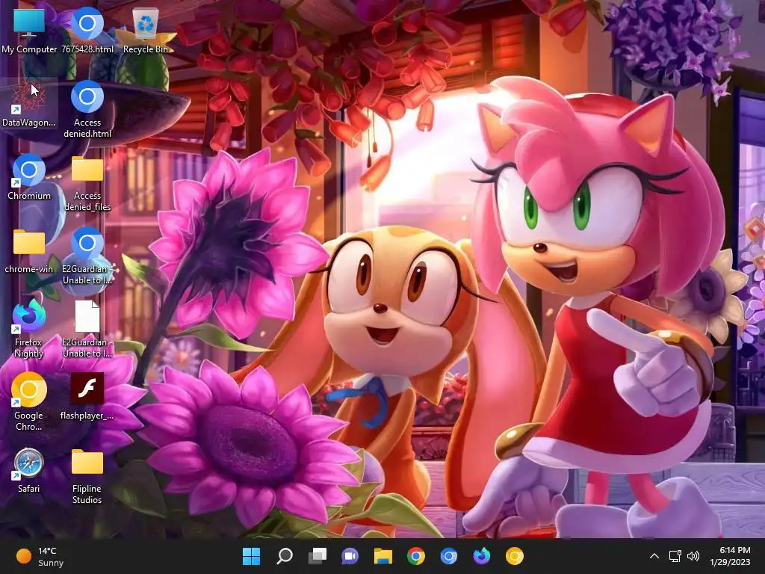765x574 pixels.
Task: Open the weather widget showing 14°C Sunny
Action: click(x=40, y=556)
